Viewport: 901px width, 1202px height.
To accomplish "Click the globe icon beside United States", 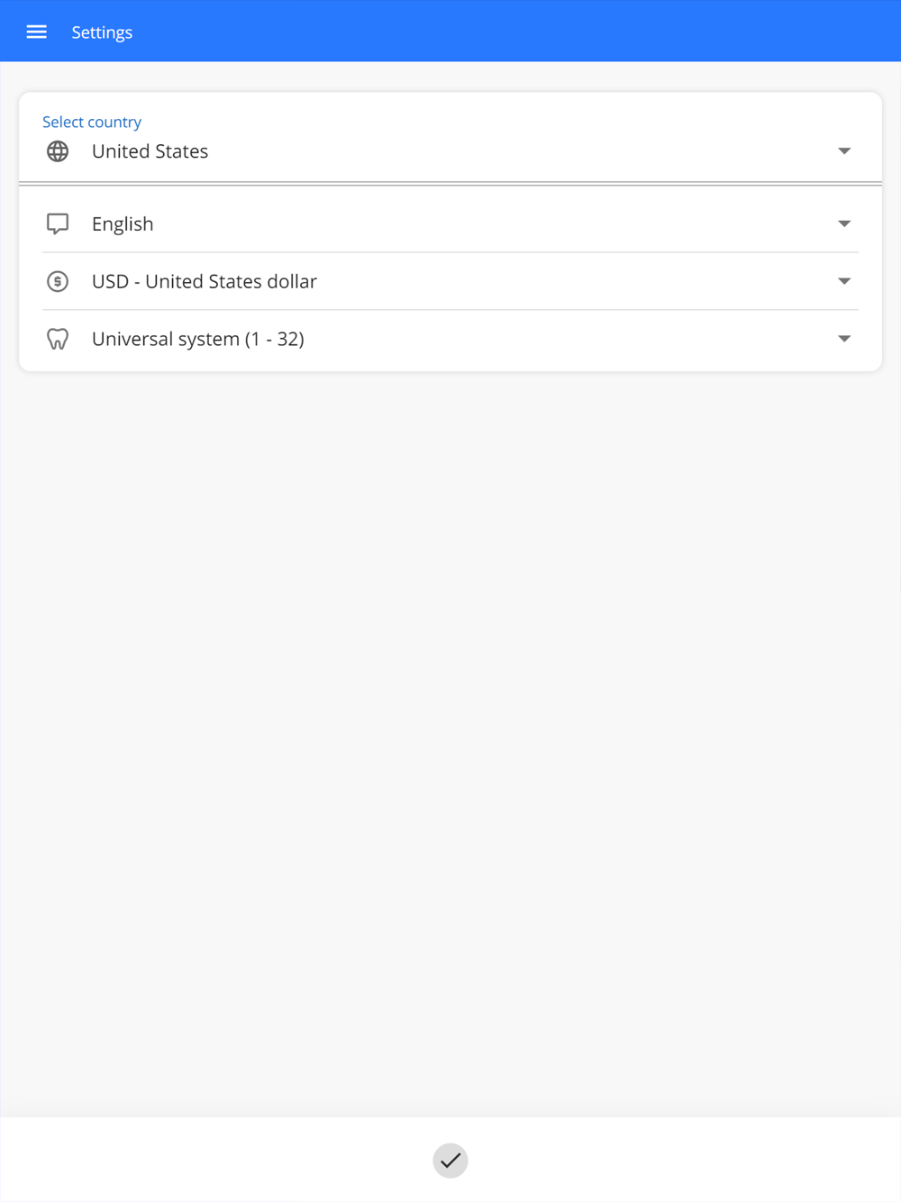I will tap(58, 151).
